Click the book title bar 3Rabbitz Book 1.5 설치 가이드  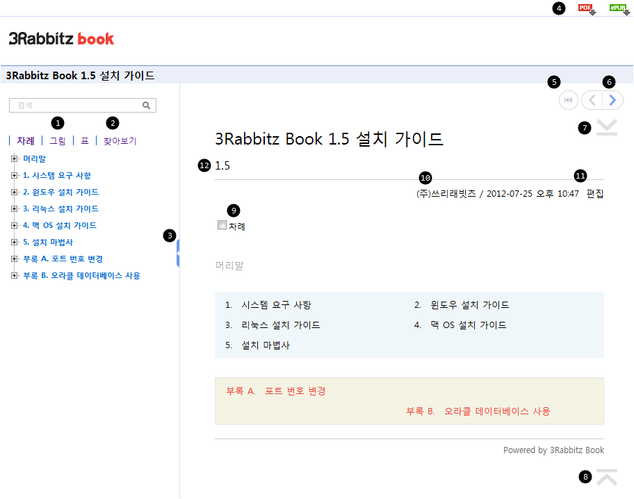click(x=80, y=76)
